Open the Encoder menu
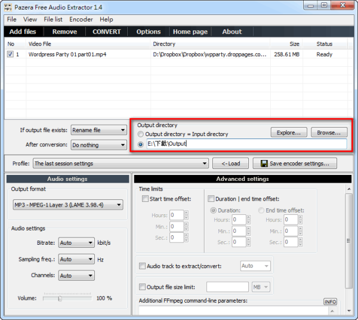Screen dimensions: 358x320 81,19
